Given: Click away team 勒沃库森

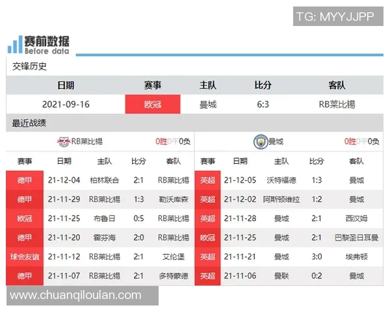Looking at the screenshot, I should [174, 200].
